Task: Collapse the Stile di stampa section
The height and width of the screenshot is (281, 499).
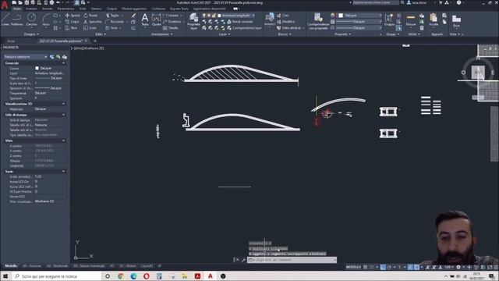Action: 64,115
